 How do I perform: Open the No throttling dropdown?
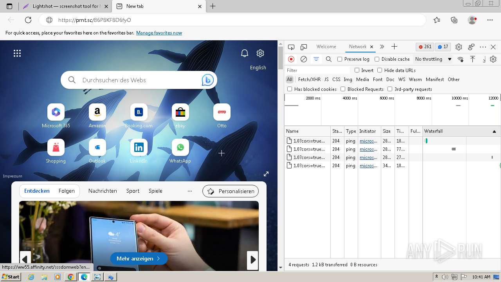[x=433, y=59]
